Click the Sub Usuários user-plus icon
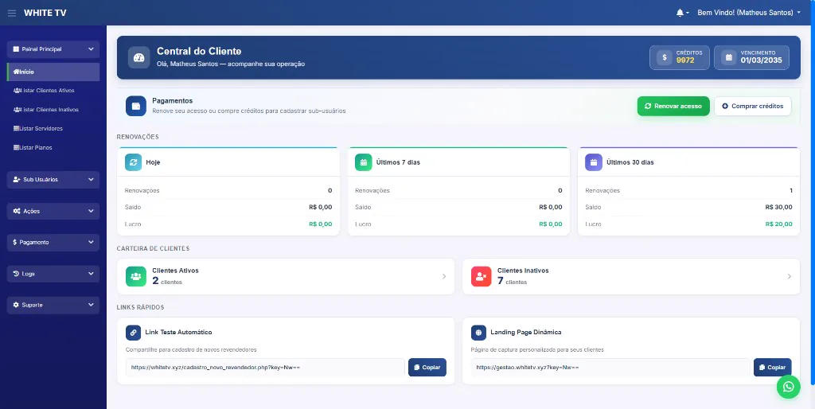Image resolution: width=815 pixels, height=409 pixels. pos(17,179)
